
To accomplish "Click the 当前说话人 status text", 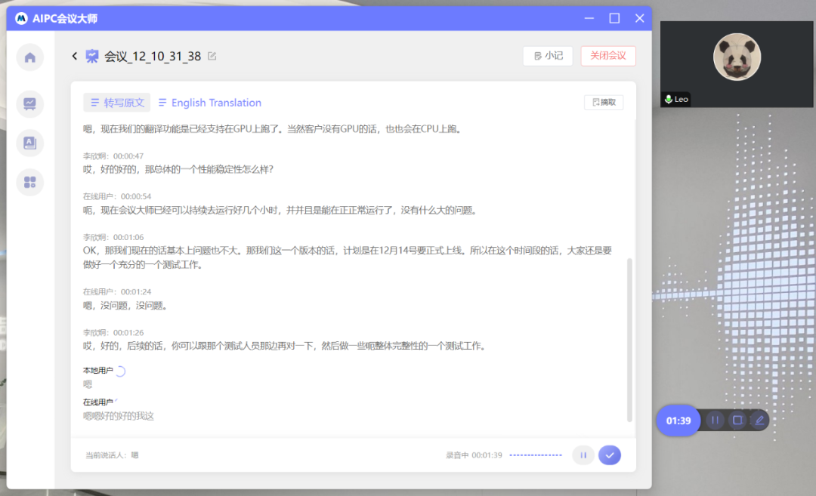I will click(112, 455).
